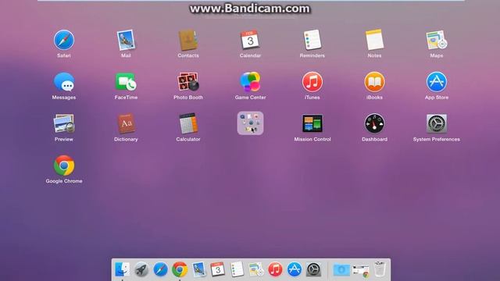The width and height of the screenshot is (500, 281).
Task: Open App Store from the Dock
Action: (295, 269)
